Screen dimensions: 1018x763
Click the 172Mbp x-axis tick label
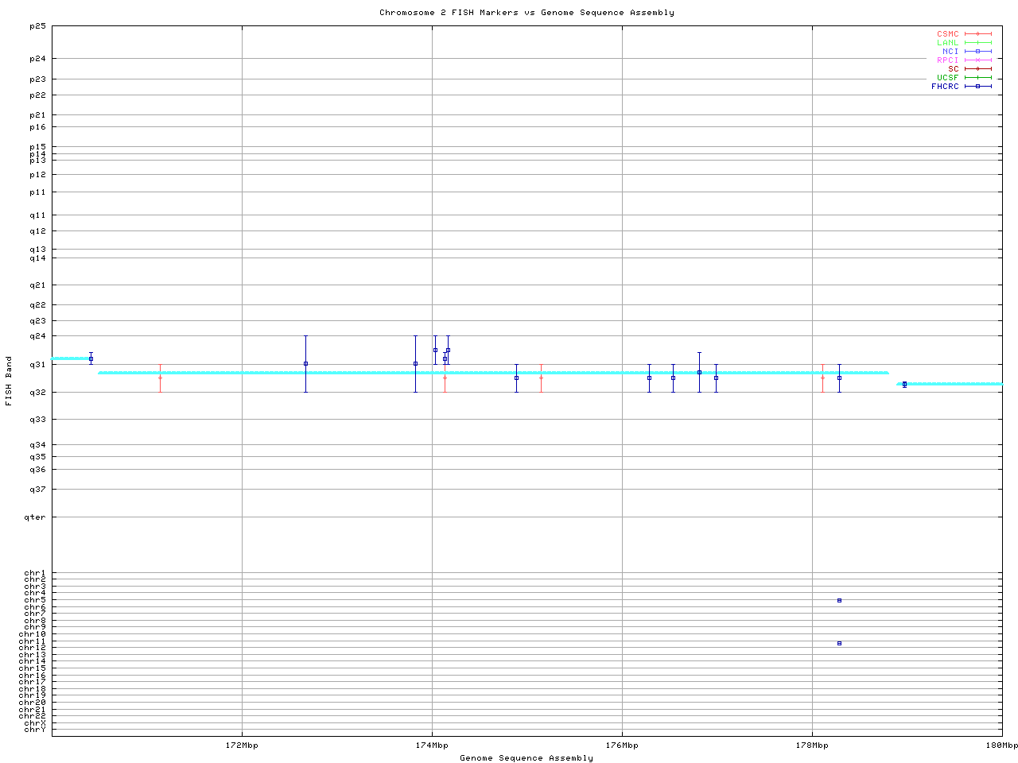(242, 746)
